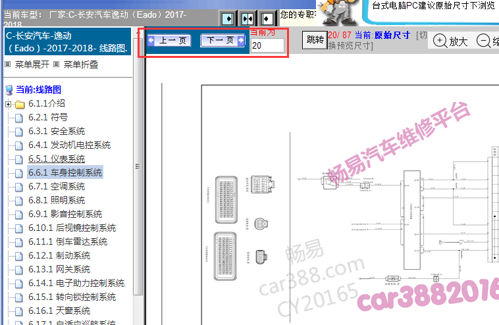Click document icon beside 6.12.1 制动系统
The height and width of the screenshot is (325, 499).
click(x=19, y=256)
